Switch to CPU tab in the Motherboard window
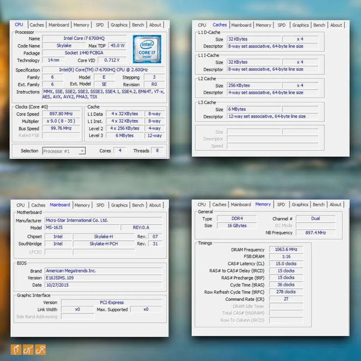This screenshot has width=361, height=361. coord(20,205)
